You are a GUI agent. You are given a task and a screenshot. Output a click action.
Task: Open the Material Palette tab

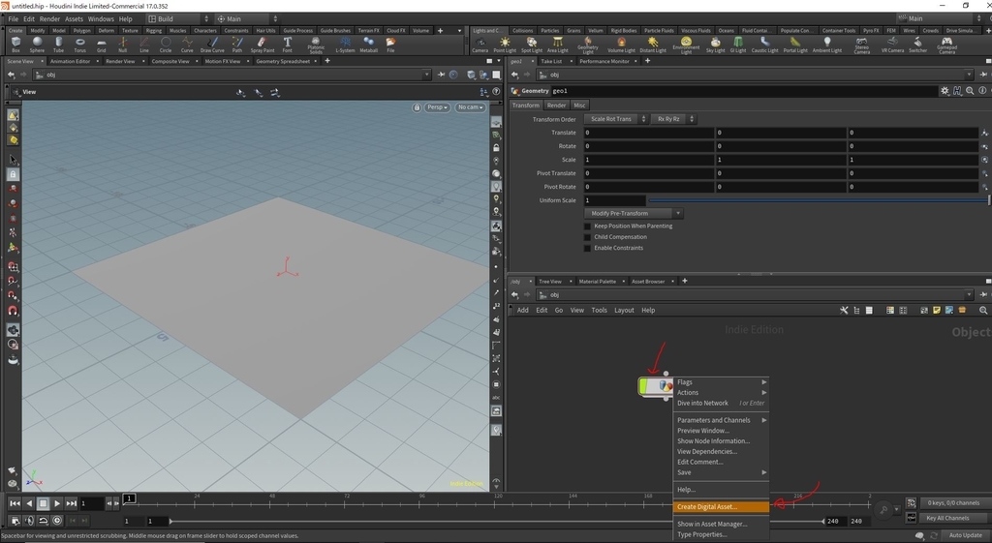click(x=597, y=282)
